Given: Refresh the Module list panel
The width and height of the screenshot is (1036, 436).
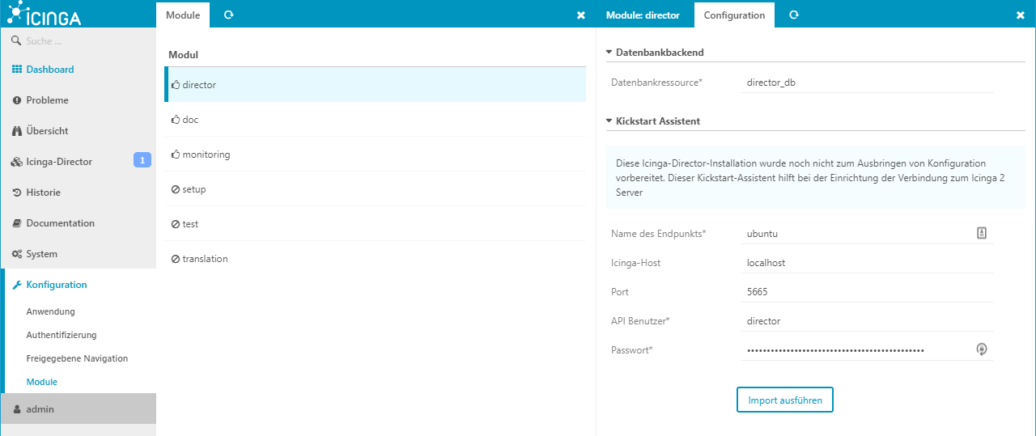Looking at the screenshot, I should pyautogui.click(x=228, y=15).
